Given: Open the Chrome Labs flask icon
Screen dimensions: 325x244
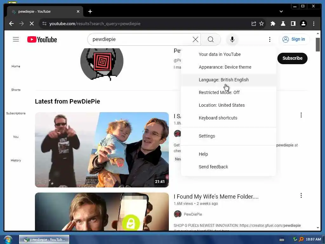Looking at the screenshot, I should point(283,24).
